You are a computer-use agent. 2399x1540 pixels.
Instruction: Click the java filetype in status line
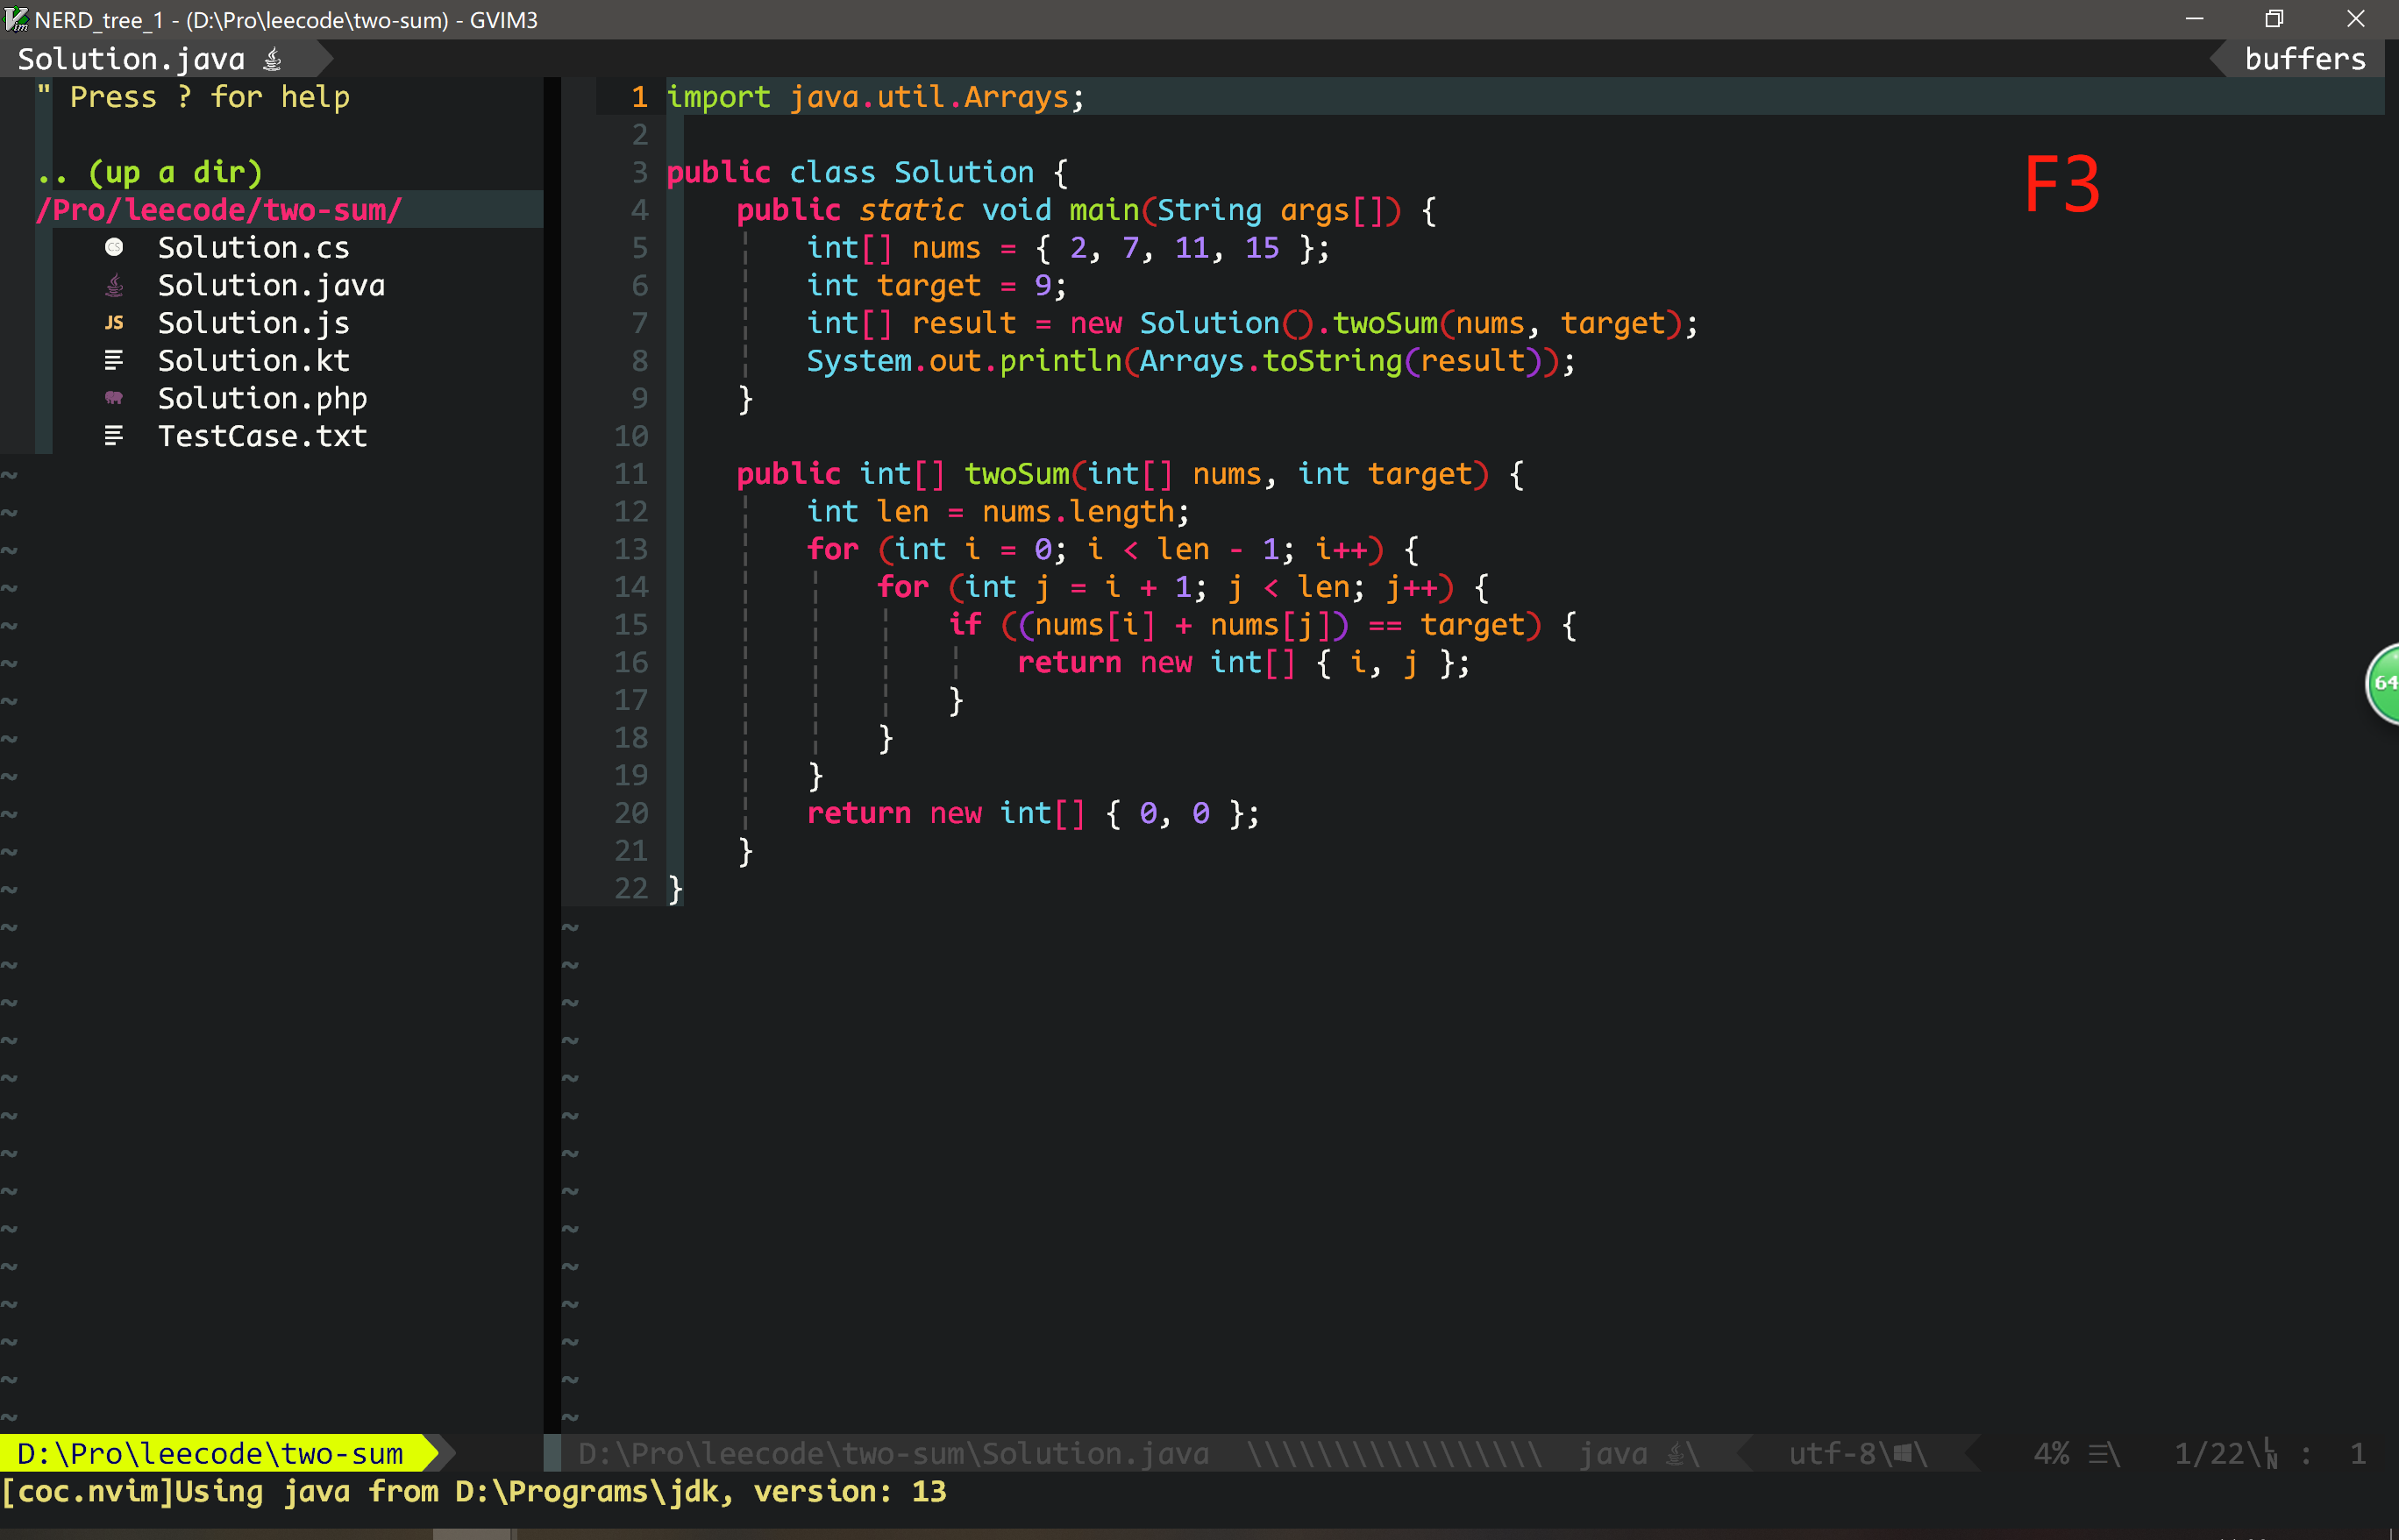(1612, 1453)
